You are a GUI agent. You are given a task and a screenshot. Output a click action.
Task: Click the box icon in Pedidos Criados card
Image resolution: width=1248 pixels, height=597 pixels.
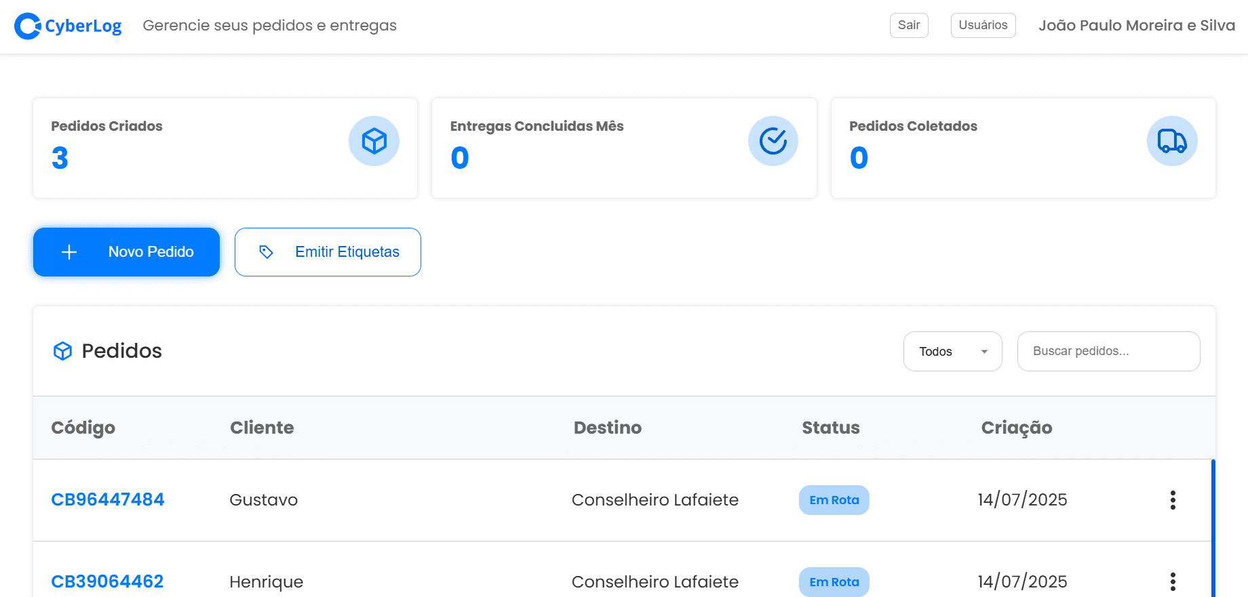tap(374, 141)
